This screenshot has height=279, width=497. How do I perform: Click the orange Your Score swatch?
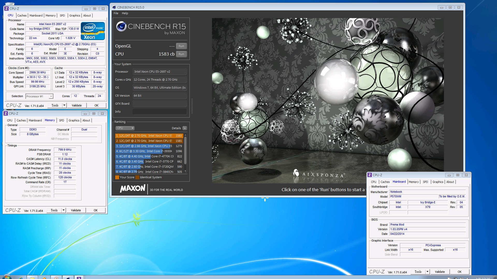(x=117, y=177)
